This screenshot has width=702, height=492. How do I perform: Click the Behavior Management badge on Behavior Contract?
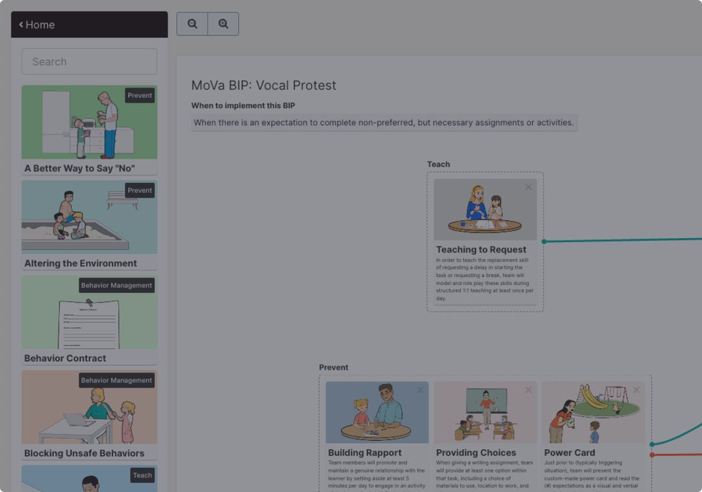pyautogui.click(x=116, y=285)
